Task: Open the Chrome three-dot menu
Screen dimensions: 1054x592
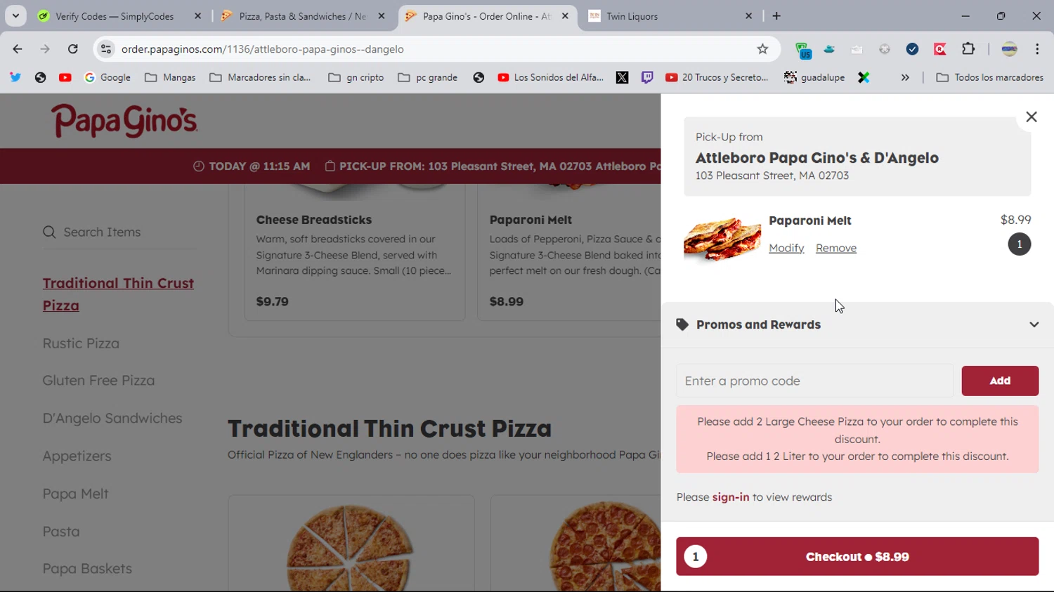Action: 1037,49
